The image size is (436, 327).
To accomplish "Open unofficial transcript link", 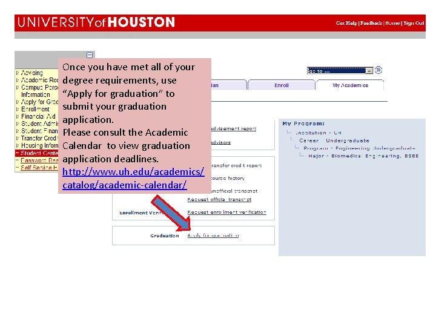I will (x=234, y=191).
